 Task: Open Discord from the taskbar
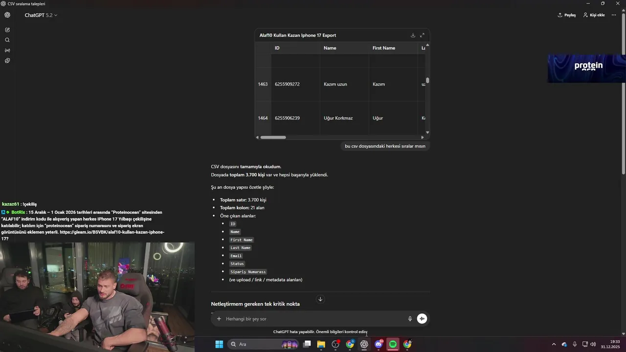point(379,344)
